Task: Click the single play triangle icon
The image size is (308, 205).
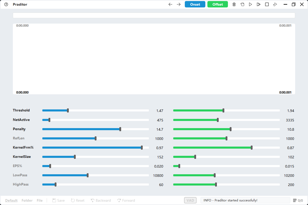Action: (x=251, y=4)
